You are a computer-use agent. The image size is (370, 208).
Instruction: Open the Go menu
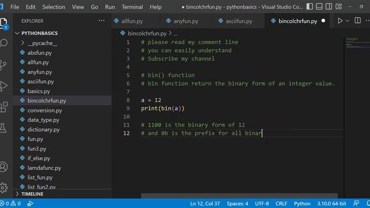[94, 7]
